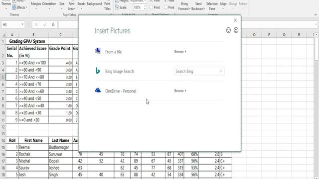
Task: Click the 'Achieved Score (in %)' header cell
Action: click(33, 52)
